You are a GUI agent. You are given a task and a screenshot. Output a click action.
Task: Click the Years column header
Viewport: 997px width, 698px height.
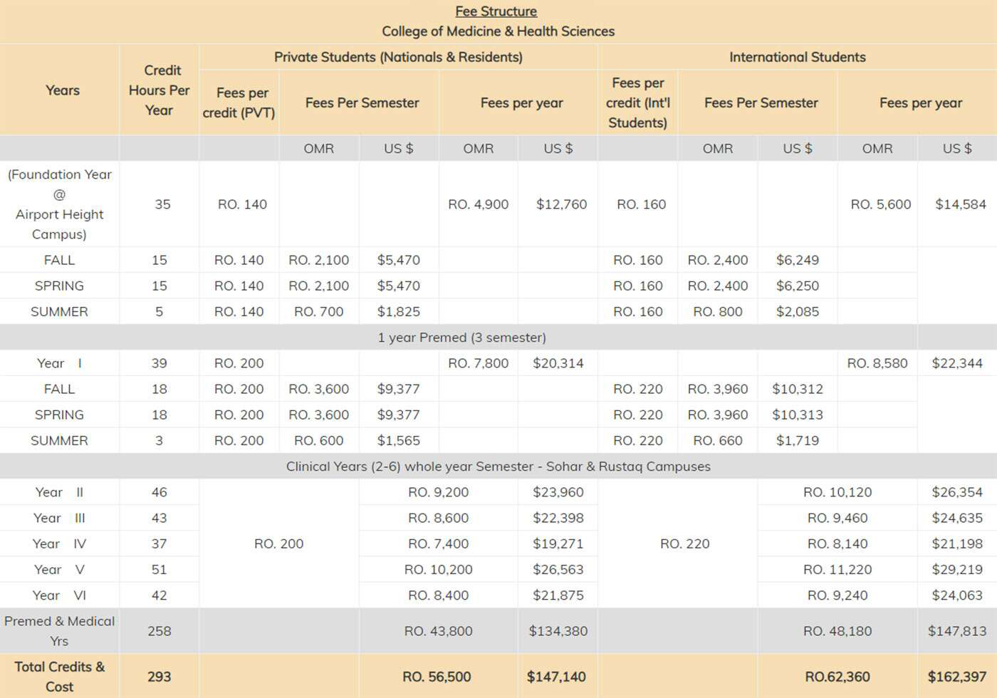(62, 90)
